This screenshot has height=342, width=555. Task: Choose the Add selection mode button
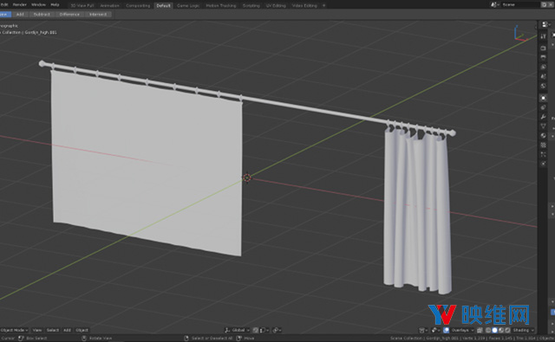pyautogui.click(x=20, y=15)
